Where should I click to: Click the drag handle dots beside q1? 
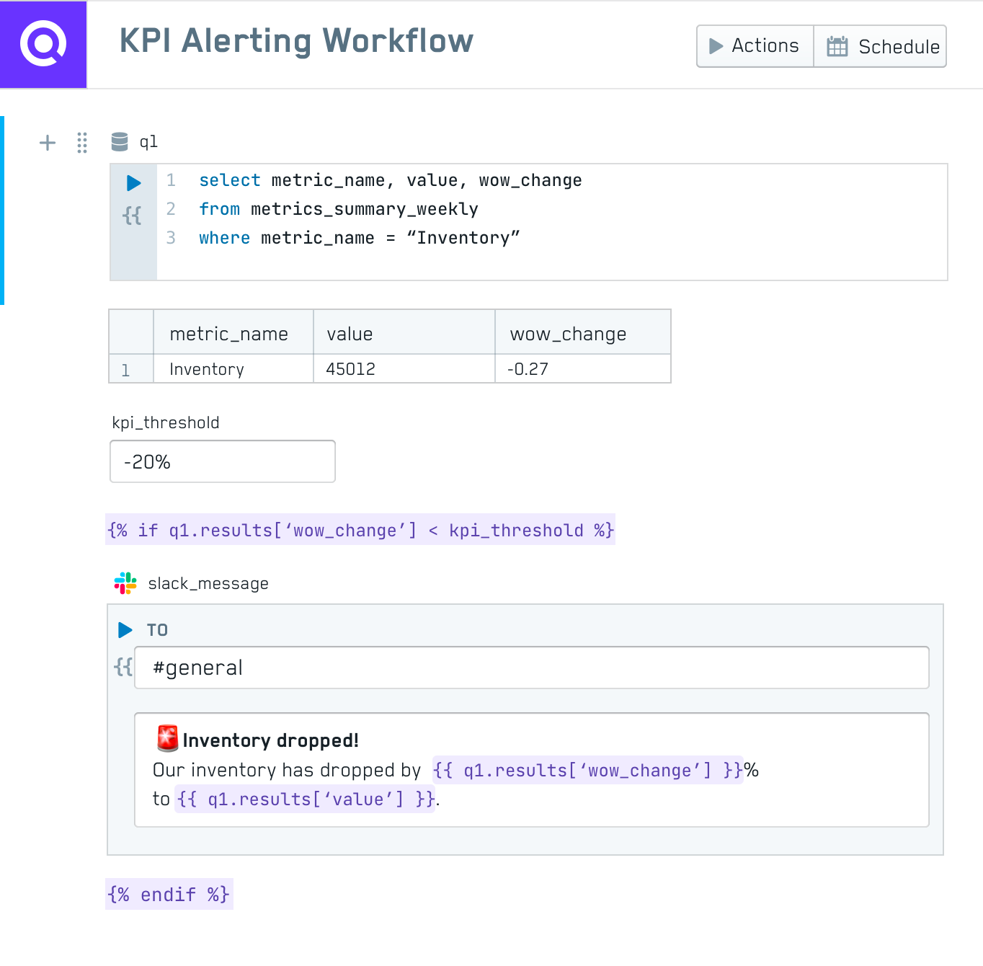82,143
